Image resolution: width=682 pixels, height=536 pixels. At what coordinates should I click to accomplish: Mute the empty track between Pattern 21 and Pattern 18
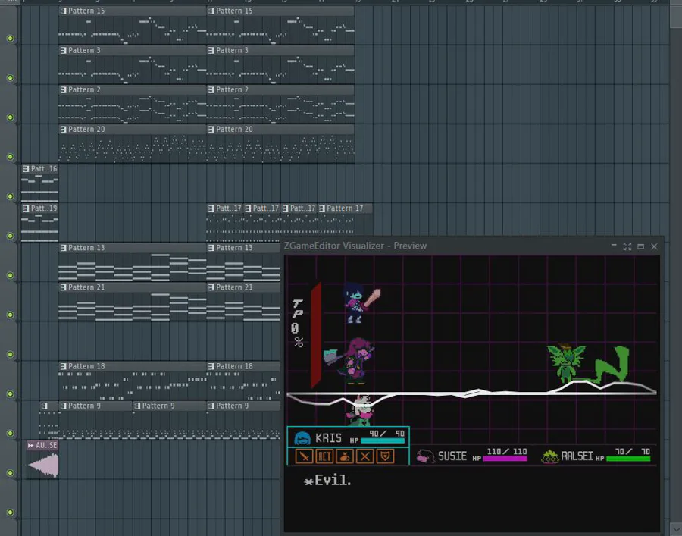pyautogui.click(x=11, y=354)
